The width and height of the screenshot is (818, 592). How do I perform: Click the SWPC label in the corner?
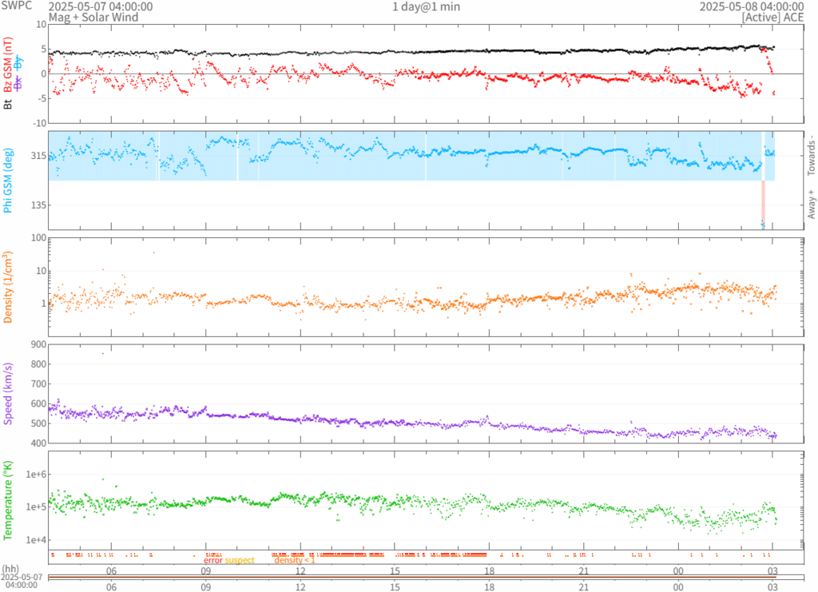tap(17, 6)
